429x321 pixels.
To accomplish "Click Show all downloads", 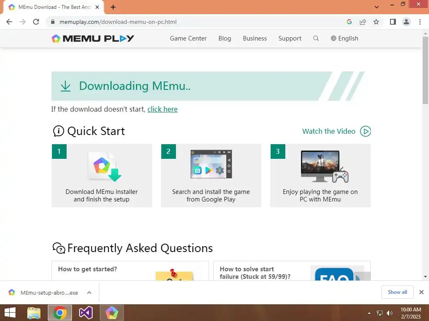I will click(397, 292).
